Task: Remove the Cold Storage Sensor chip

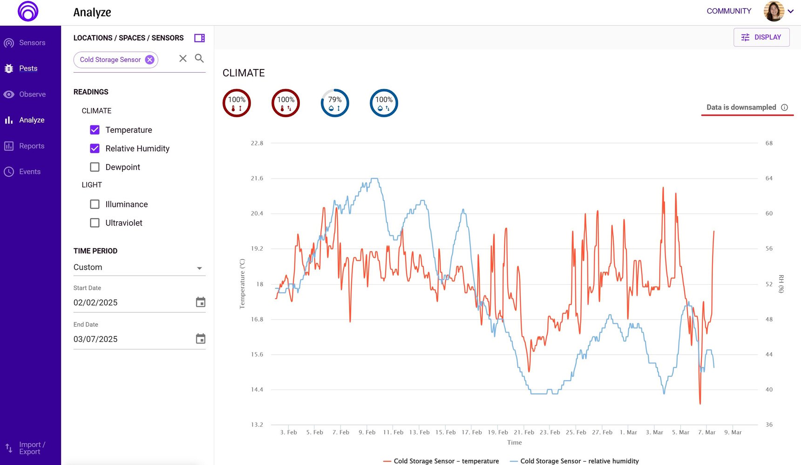Action: click(149, 60)
